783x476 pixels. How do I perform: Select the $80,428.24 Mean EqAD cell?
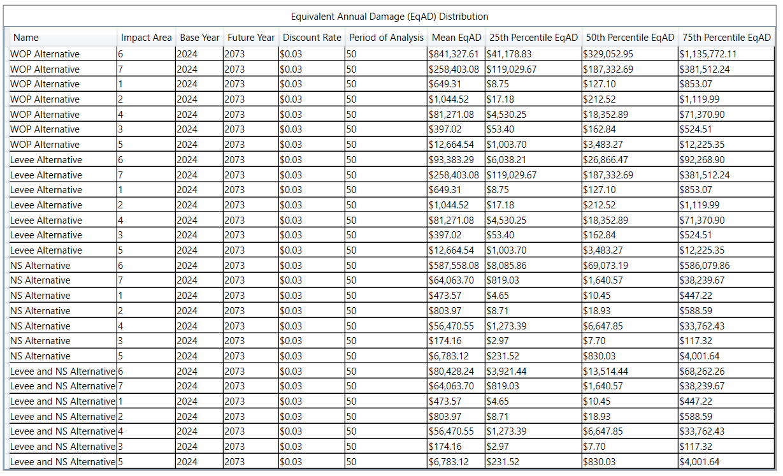456,371
